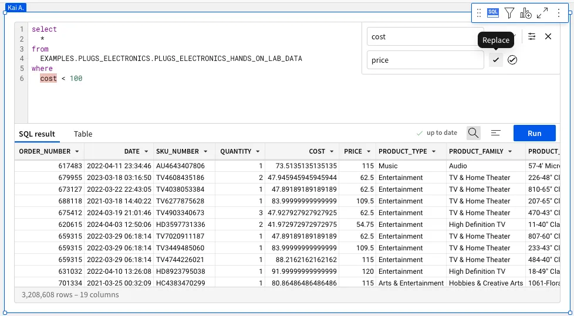Close the find and replace panel
574x316 pixels.
tap(548, 36)
